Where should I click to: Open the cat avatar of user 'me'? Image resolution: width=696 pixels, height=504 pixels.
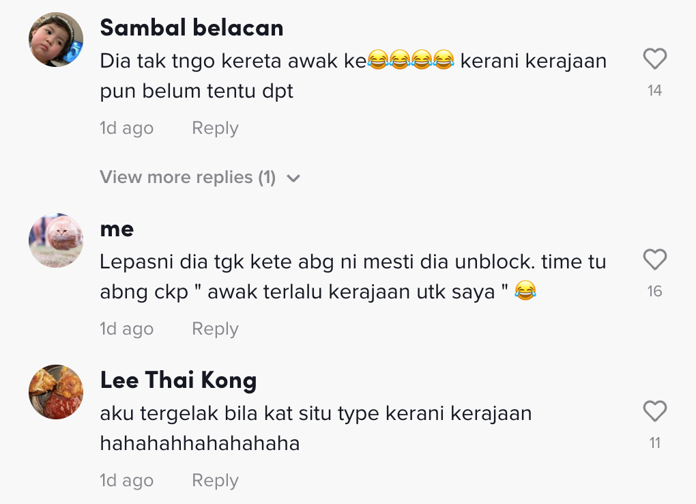pos(56,240)
